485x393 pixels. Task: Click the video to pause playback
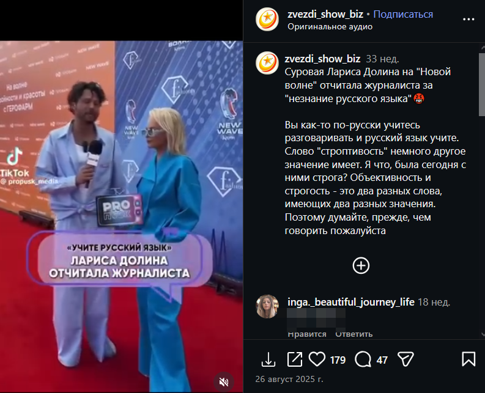click(121, 216)
